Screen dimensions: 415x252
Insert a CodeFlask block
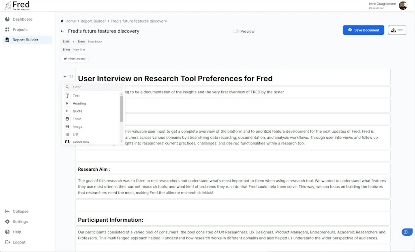click(80, 142)
